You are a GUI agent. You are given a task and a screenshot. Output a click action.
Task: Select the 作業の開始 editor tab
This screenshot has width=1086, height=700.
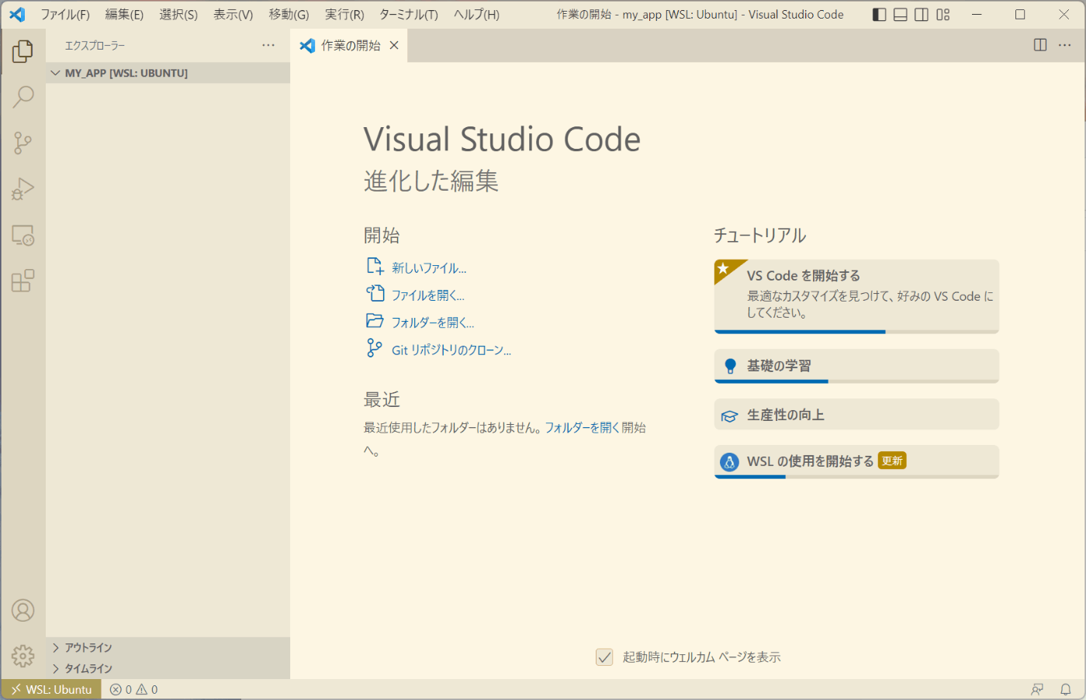click(x=349, y=45)
